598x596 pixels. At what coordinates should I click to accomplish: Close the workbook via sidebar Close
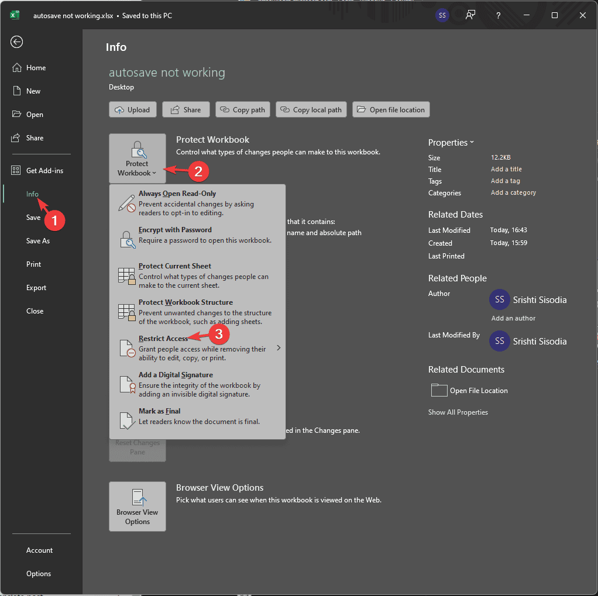point(35,311)
